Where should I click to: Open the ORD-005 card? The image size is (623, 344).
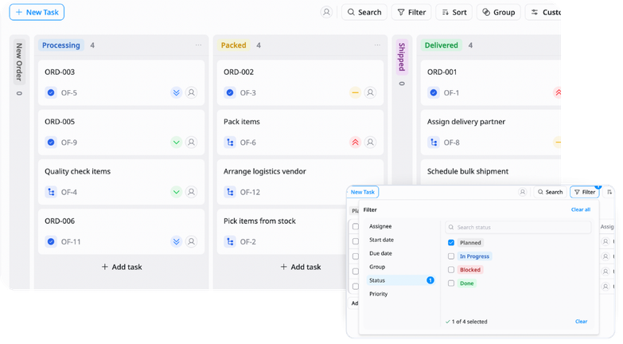(121, 132)
